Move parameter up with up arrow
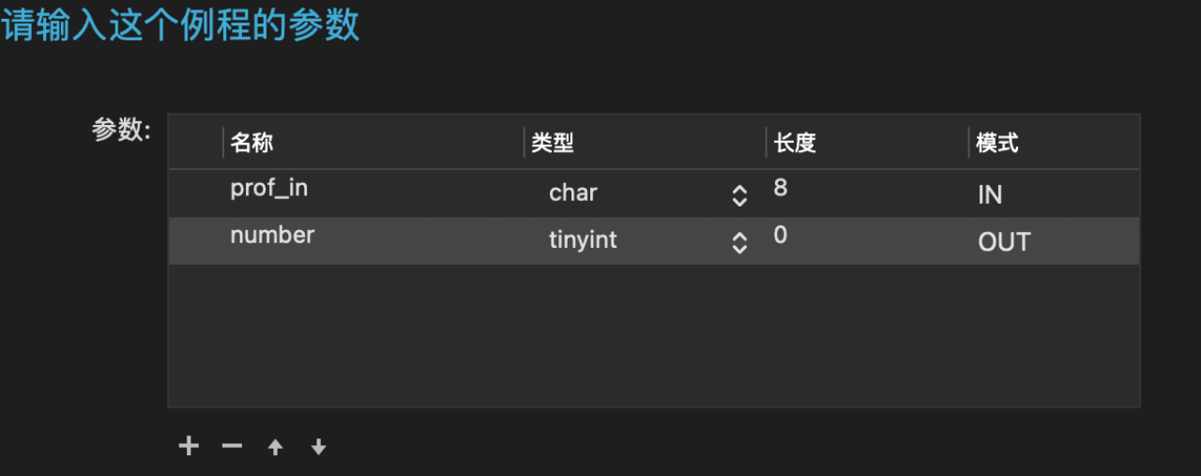Screen dimensions: 1201x476 pos(275,447)
